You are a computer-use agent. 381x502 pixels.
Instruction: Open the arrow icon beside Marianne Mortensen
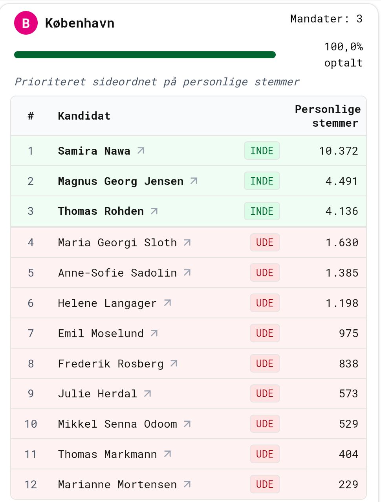point(187,484)
